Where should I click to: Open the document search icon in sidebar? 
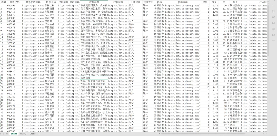click(273, 29)
